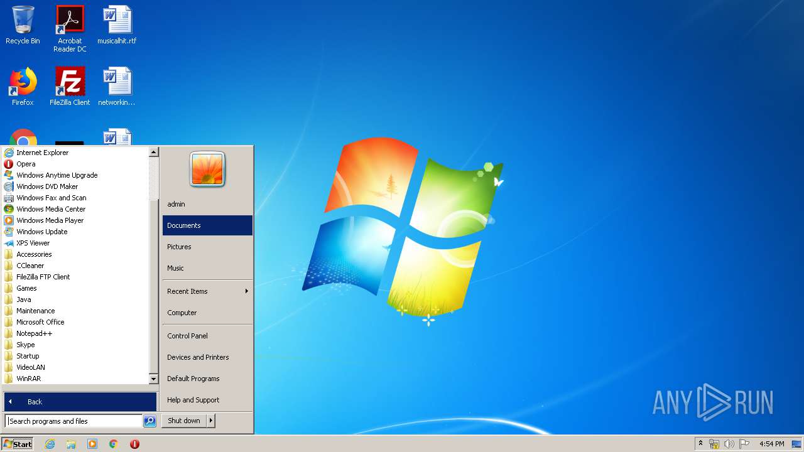Start Windows DVD Maker
The width and height of the screenshot is (804, 452).
tap(75, 186)
